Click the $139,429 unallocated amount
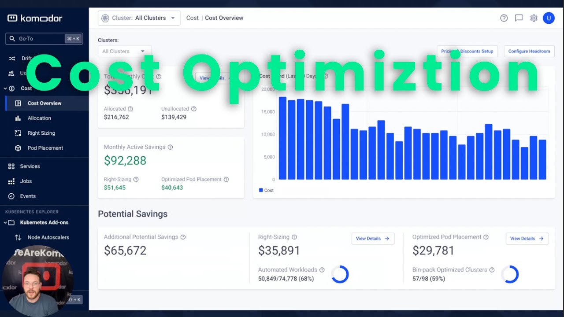The height and width of the screenshot is (317, 564). coord(174,117)
